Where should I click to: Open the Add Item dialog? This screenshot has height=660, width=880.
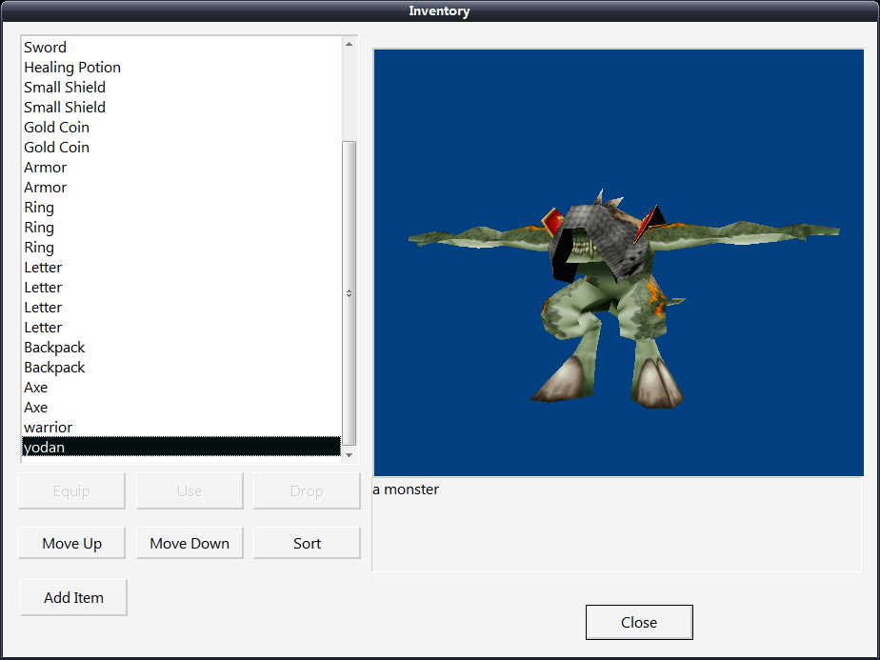(73, 598)
